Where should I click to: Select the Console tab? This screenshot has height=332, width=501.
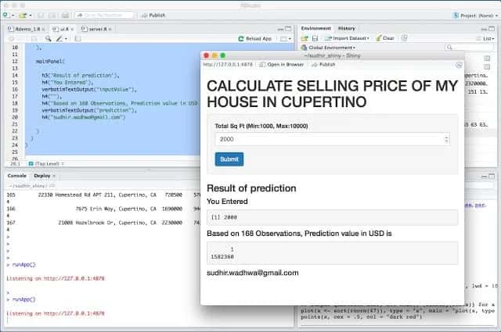point(17,176)
